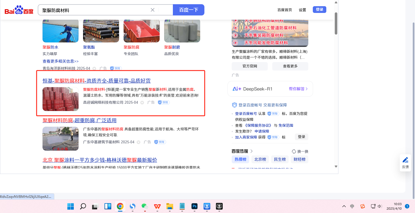Expand the 百度热搜 chevron arrow
The width and height of the screenshot is (415, 213).
[x=251, y=151]
